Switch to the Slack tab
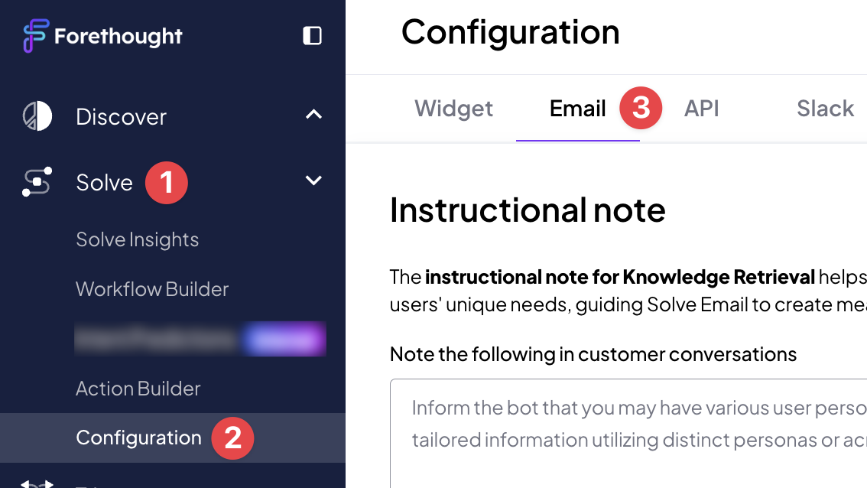The height and width of the screenshot is (488, 867). click(825, 109)
